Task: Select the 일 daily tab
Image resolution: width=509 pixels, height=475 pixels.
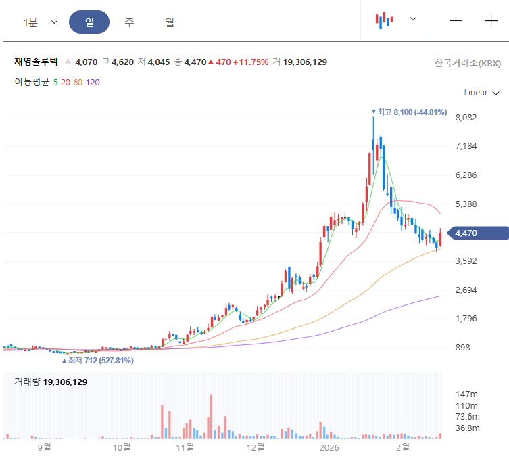Action: coord(89,22)
